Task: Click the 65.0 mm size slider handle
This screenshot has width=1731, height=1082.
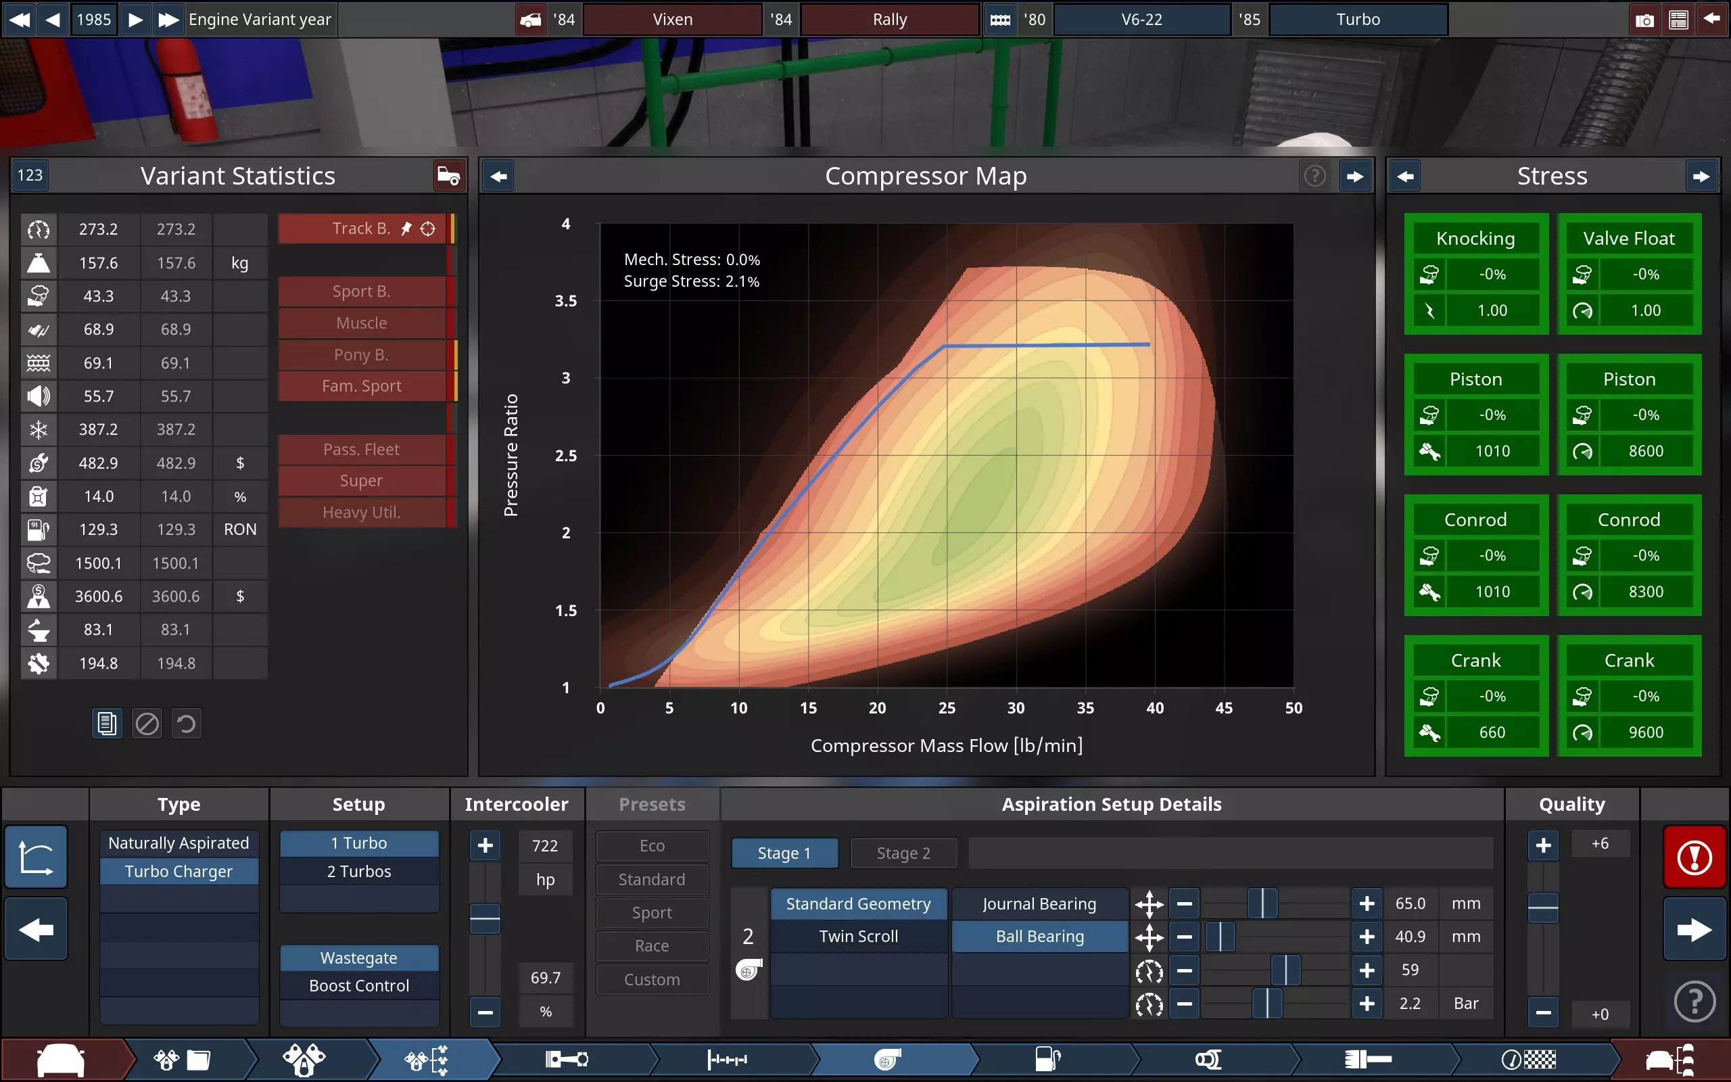Action: click(1262, 904)
